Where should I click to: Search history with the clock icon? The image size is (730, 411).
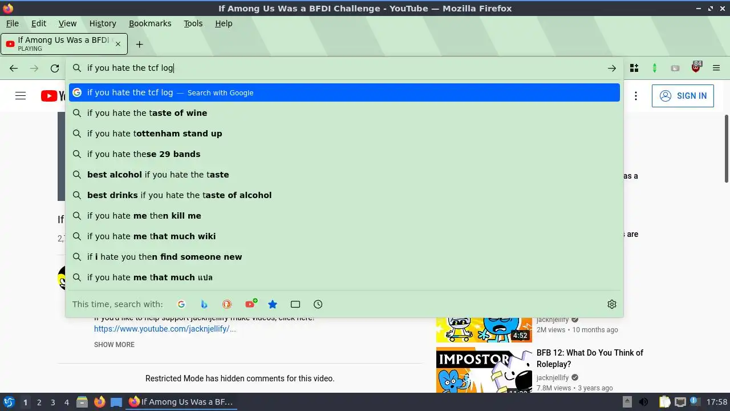coord(318,304)
